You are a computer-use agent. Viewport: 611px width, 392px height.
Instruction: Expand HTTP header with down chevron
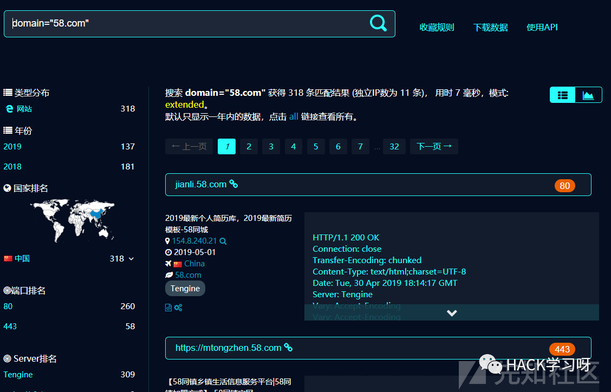click(452, 313)
